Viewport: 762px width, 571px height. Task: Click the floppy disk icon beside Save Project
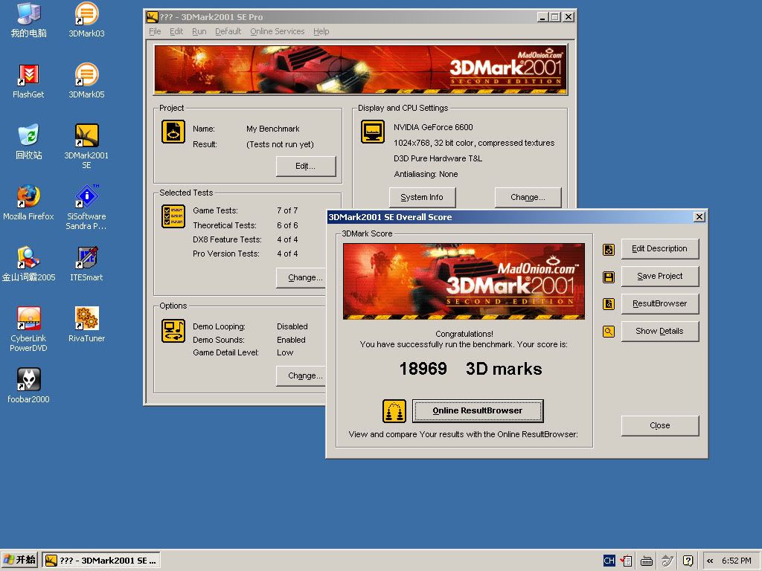pos(609,277)
